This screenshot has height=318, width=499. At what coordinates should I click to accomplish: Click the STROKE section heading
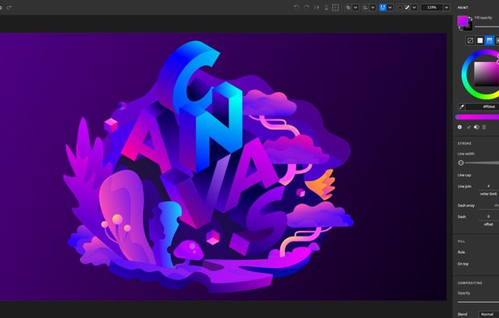(464, 144)
